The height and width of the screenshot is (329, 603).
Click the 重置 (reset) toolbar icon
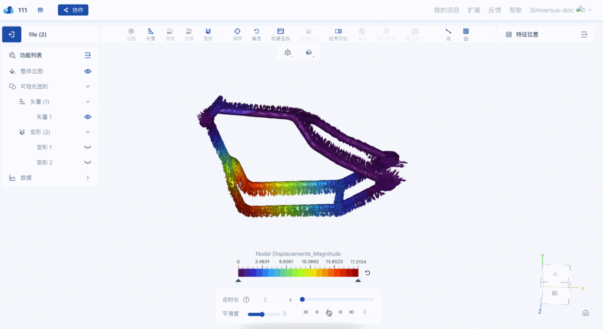coord(256,34)
